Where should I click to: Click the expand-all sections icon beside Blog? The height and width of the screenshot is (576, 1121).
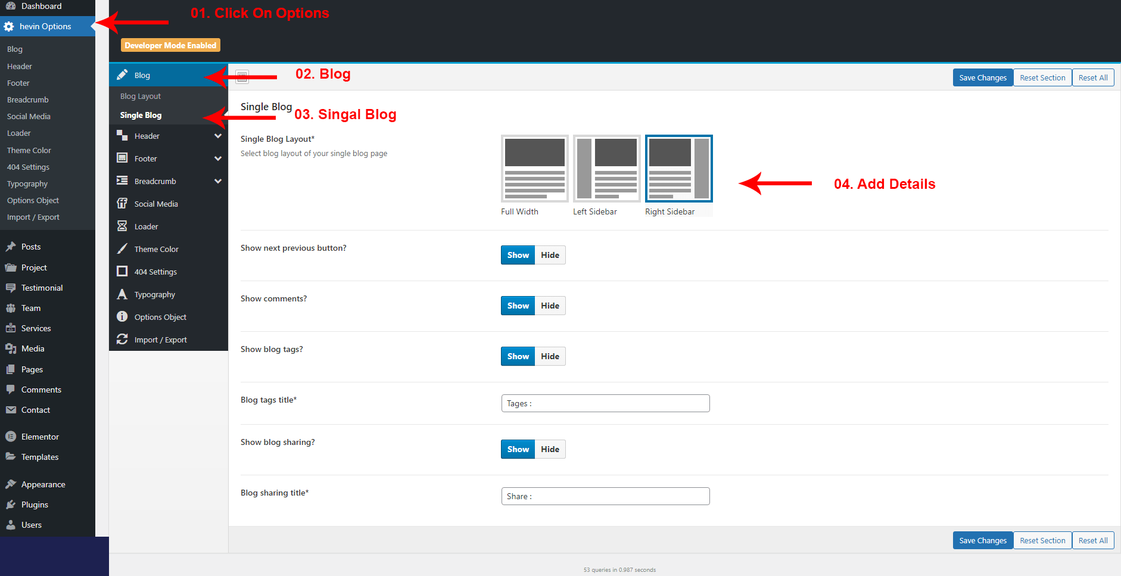(x=242, y=77)
